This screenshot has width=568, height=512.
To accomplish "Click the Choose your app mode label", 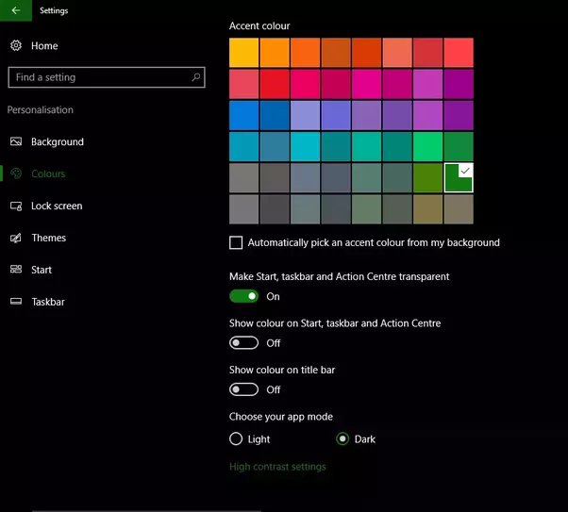I will [x=281, y=417].
